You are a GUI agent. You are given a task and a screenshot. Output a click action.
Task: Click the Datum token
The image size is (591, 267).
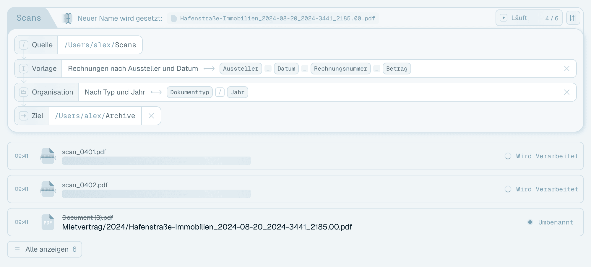[286, 69]
